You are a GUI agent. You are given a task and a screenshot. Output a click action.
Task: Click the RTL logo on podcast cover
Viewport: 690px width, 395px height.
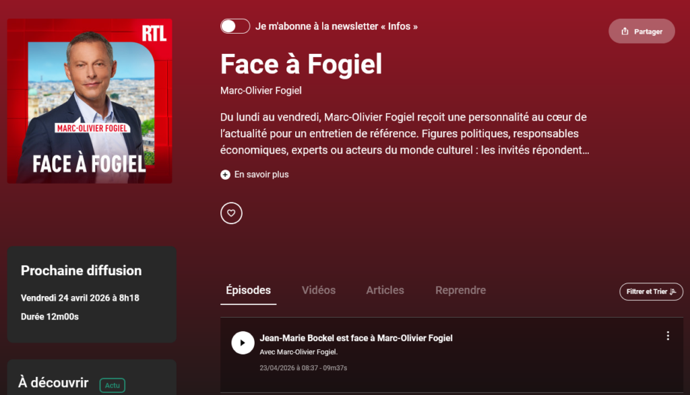point(154,33)
